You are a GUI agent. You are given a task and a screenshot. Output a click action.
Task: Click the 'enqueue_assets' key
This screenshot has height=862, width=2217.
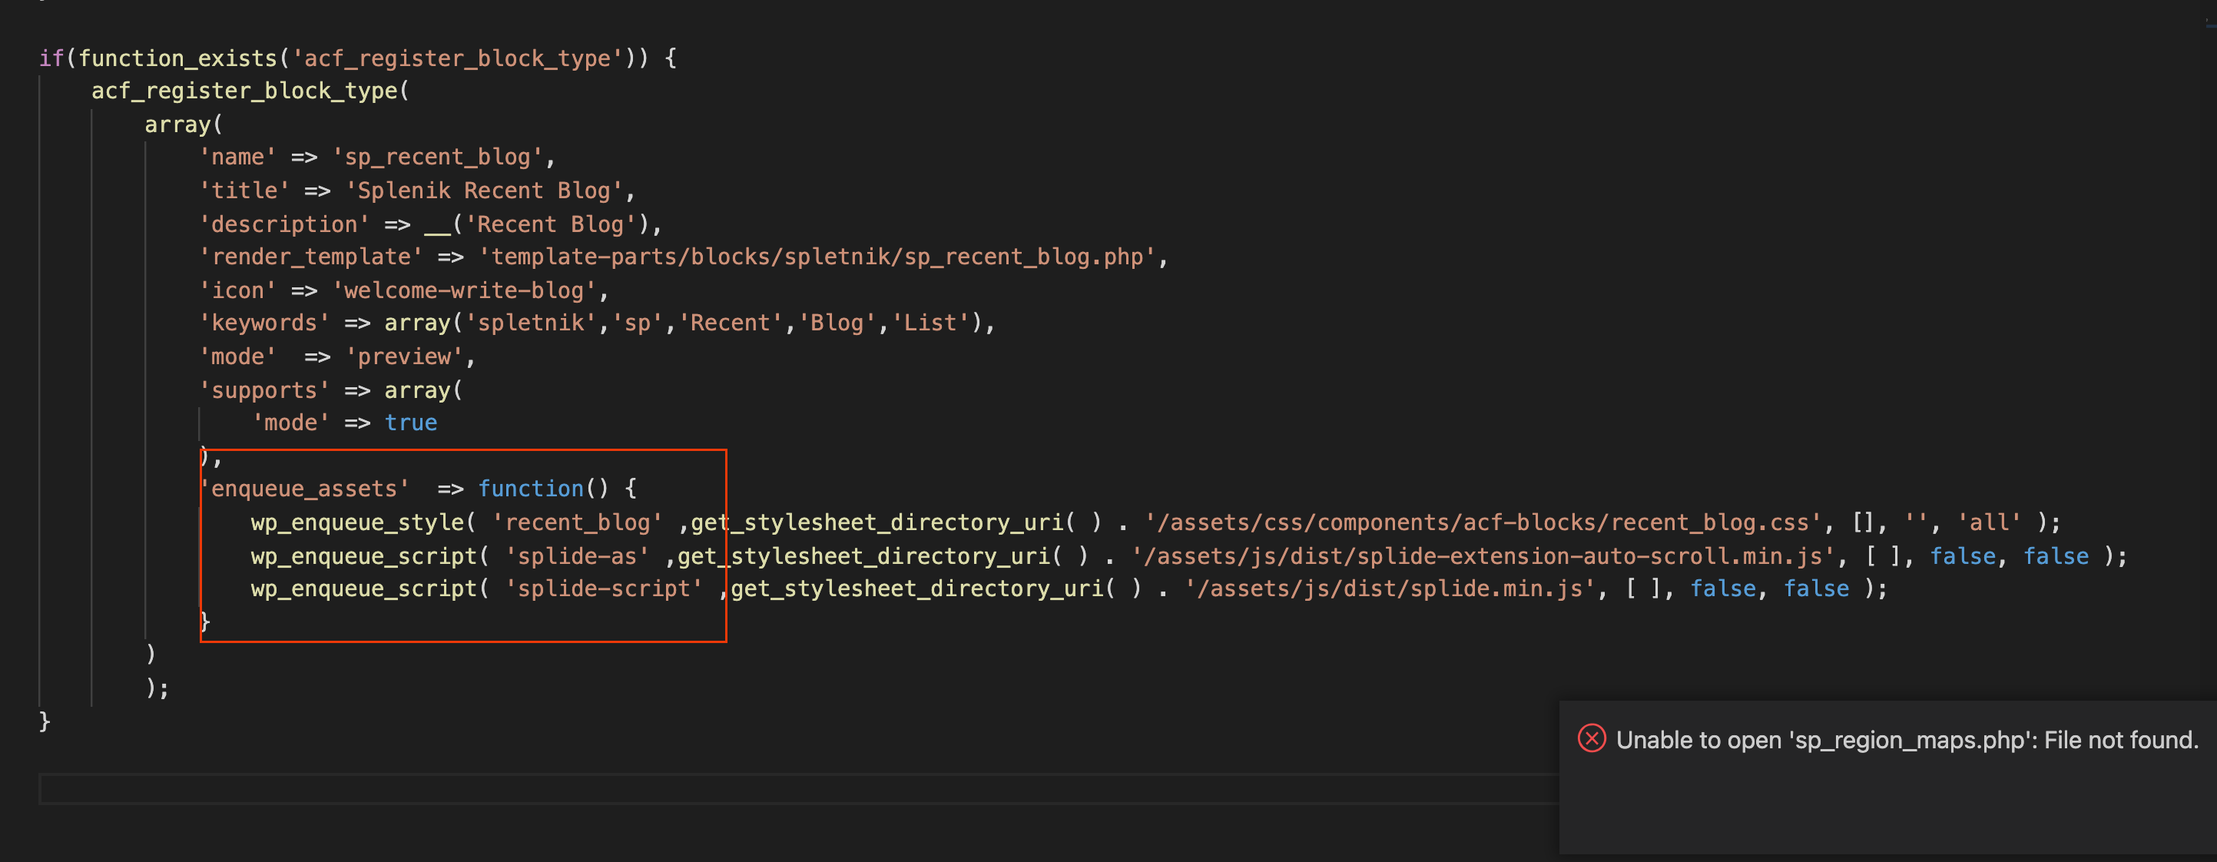303,489
